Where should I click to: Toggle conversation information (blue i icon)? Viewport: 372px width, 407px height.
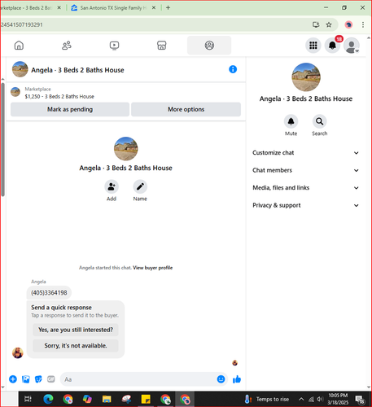(233, 69)
